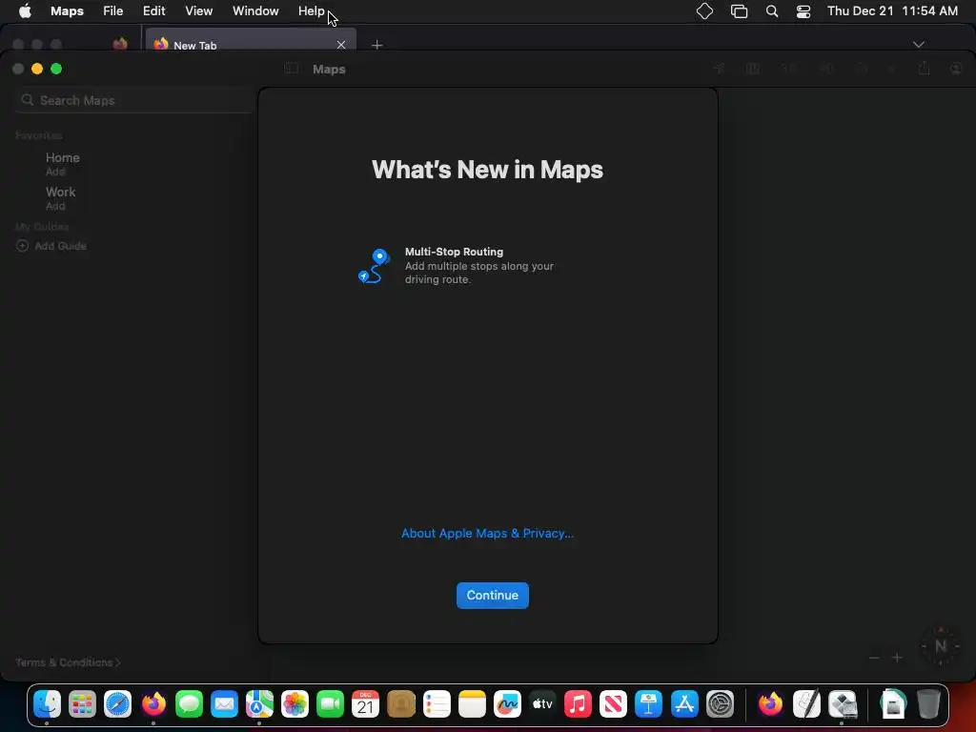Open Calendar from the Dock
The width and height of the screenshot is (976, 732).
[365, 704]
